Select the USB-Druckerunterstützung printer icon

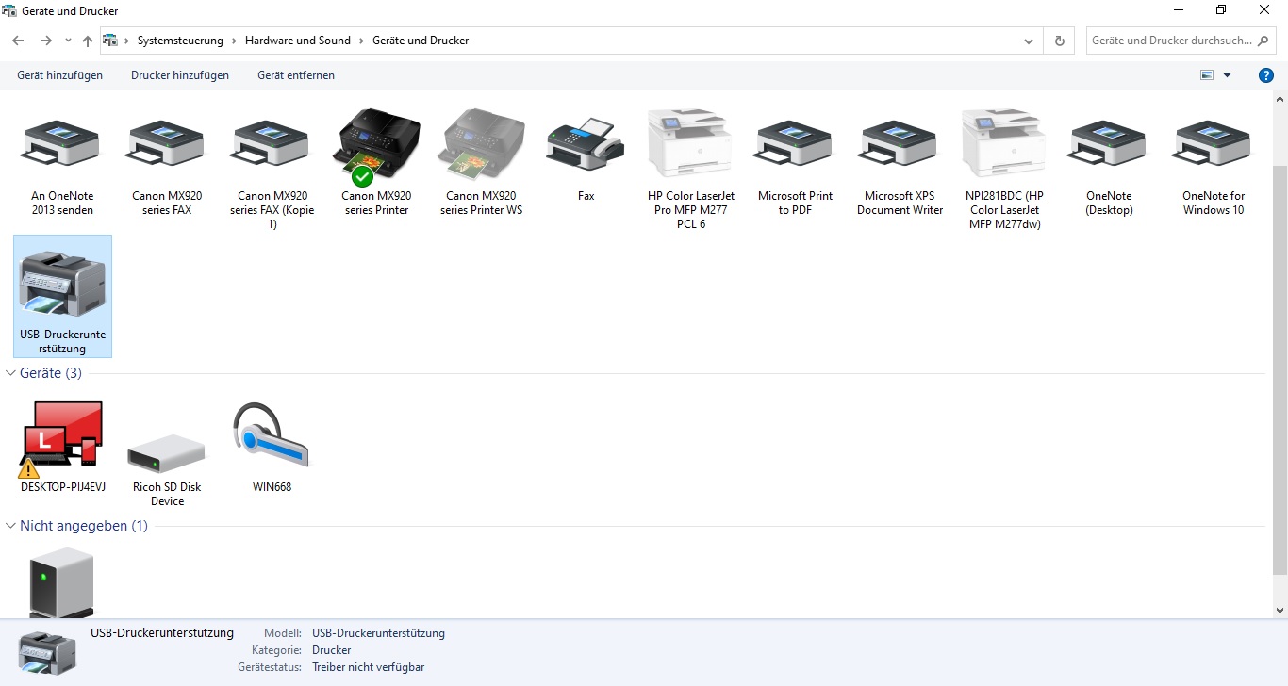coord(62,284)
